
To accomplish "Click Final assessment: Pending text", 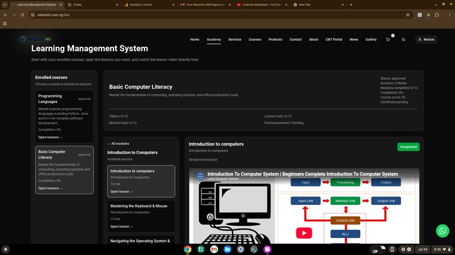I will point(284,123).
